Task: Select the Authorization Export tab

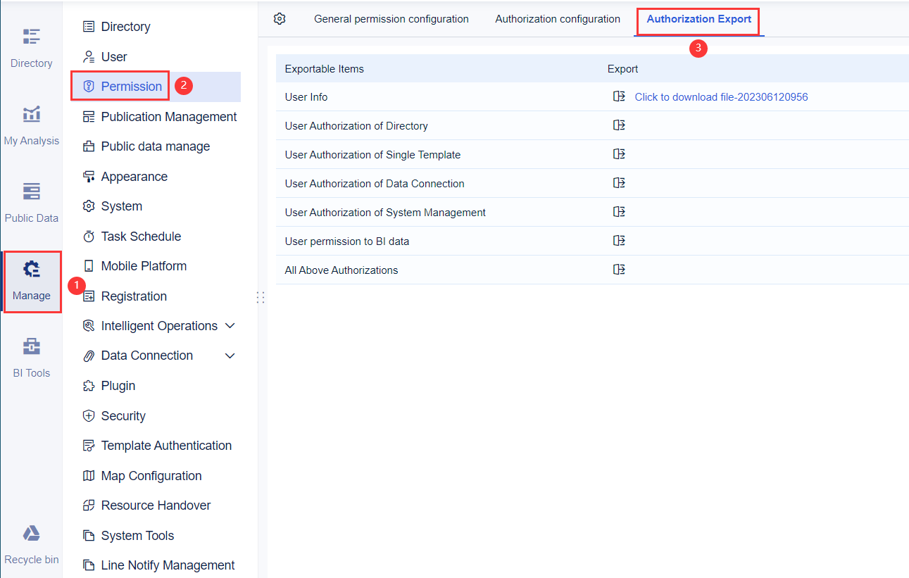Action: point(699,19)
